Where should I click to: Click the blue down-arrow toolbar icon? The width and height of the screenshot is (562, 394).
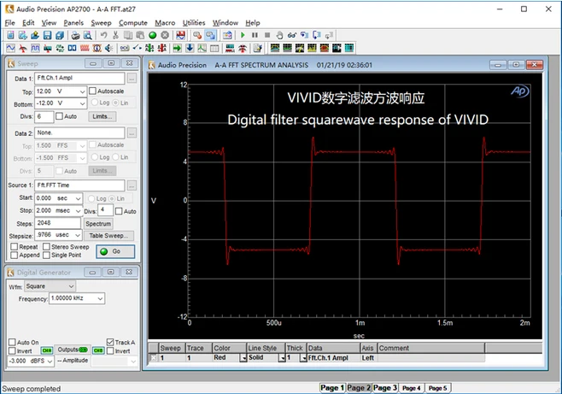(x=190, y=48)
